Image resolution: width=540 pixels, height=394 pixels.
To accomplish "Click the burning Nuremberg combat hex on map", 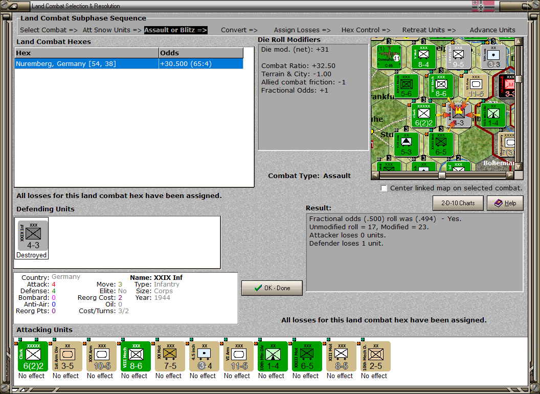I will tap(458, 115).
